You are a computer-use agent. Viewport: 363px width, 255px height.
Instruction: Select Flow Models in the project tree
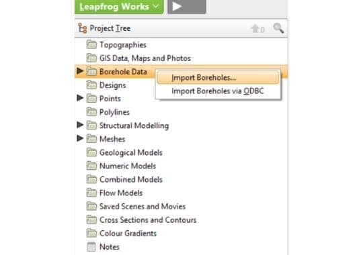click(x=121, y=193)
